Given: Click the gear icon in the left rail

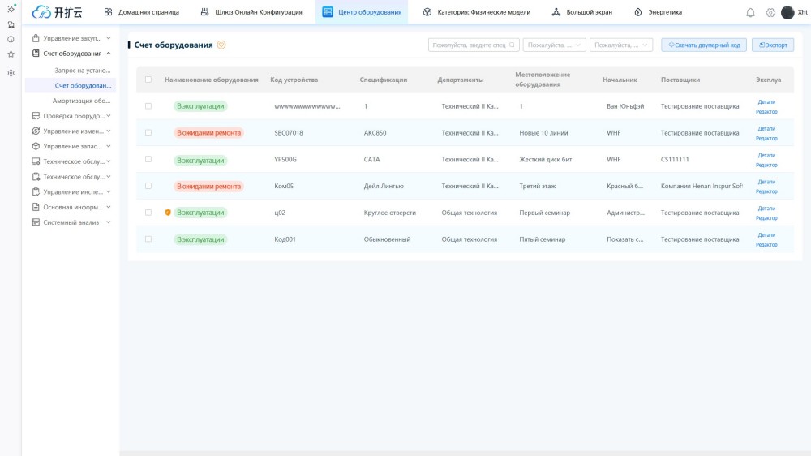Looking at the screenshot, I should [11, 73].
